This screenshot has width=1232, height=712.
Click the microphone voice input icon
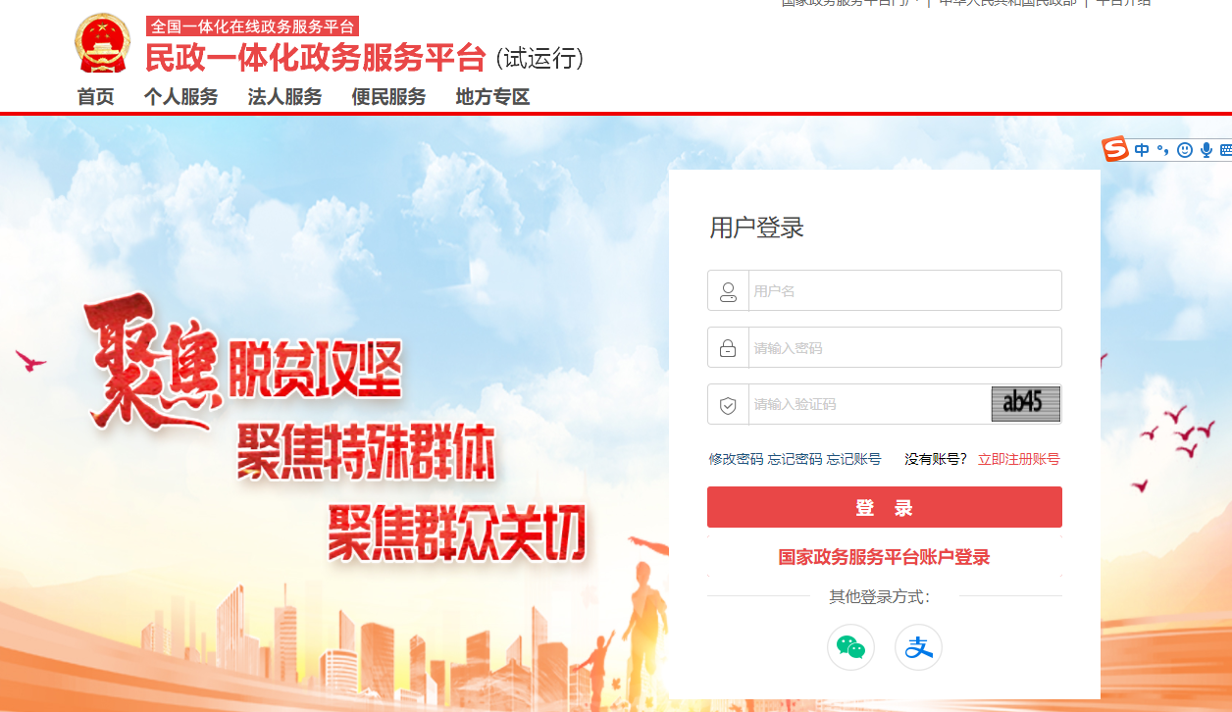1206,150
